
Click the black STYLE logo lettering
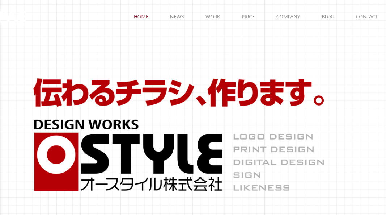point(151,154)
